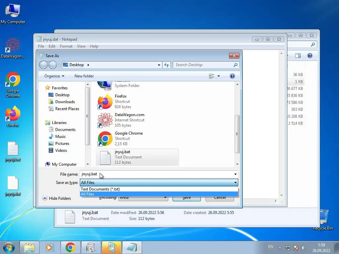The image size is (339, 254).
Task: Click navigation pane scroll down arrow
Action: (87, 164)
